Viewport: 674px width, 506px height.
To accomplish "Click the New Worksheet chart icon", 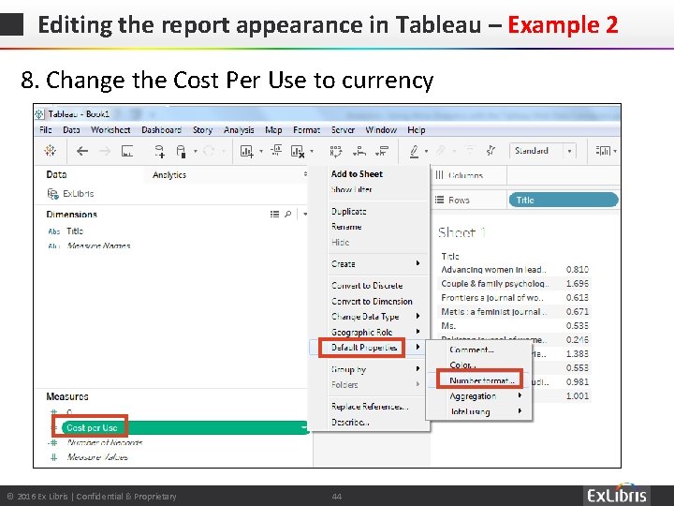I will (247, 151).
